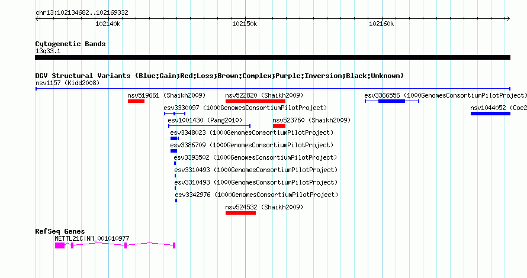
Task: Click the right arrowhead of the ruler
Action: coord(508,19)
